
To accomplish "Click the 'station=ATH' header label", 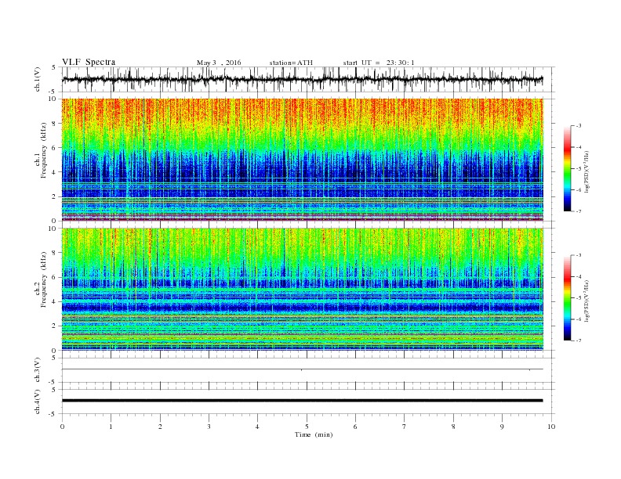I will (291, 63).
